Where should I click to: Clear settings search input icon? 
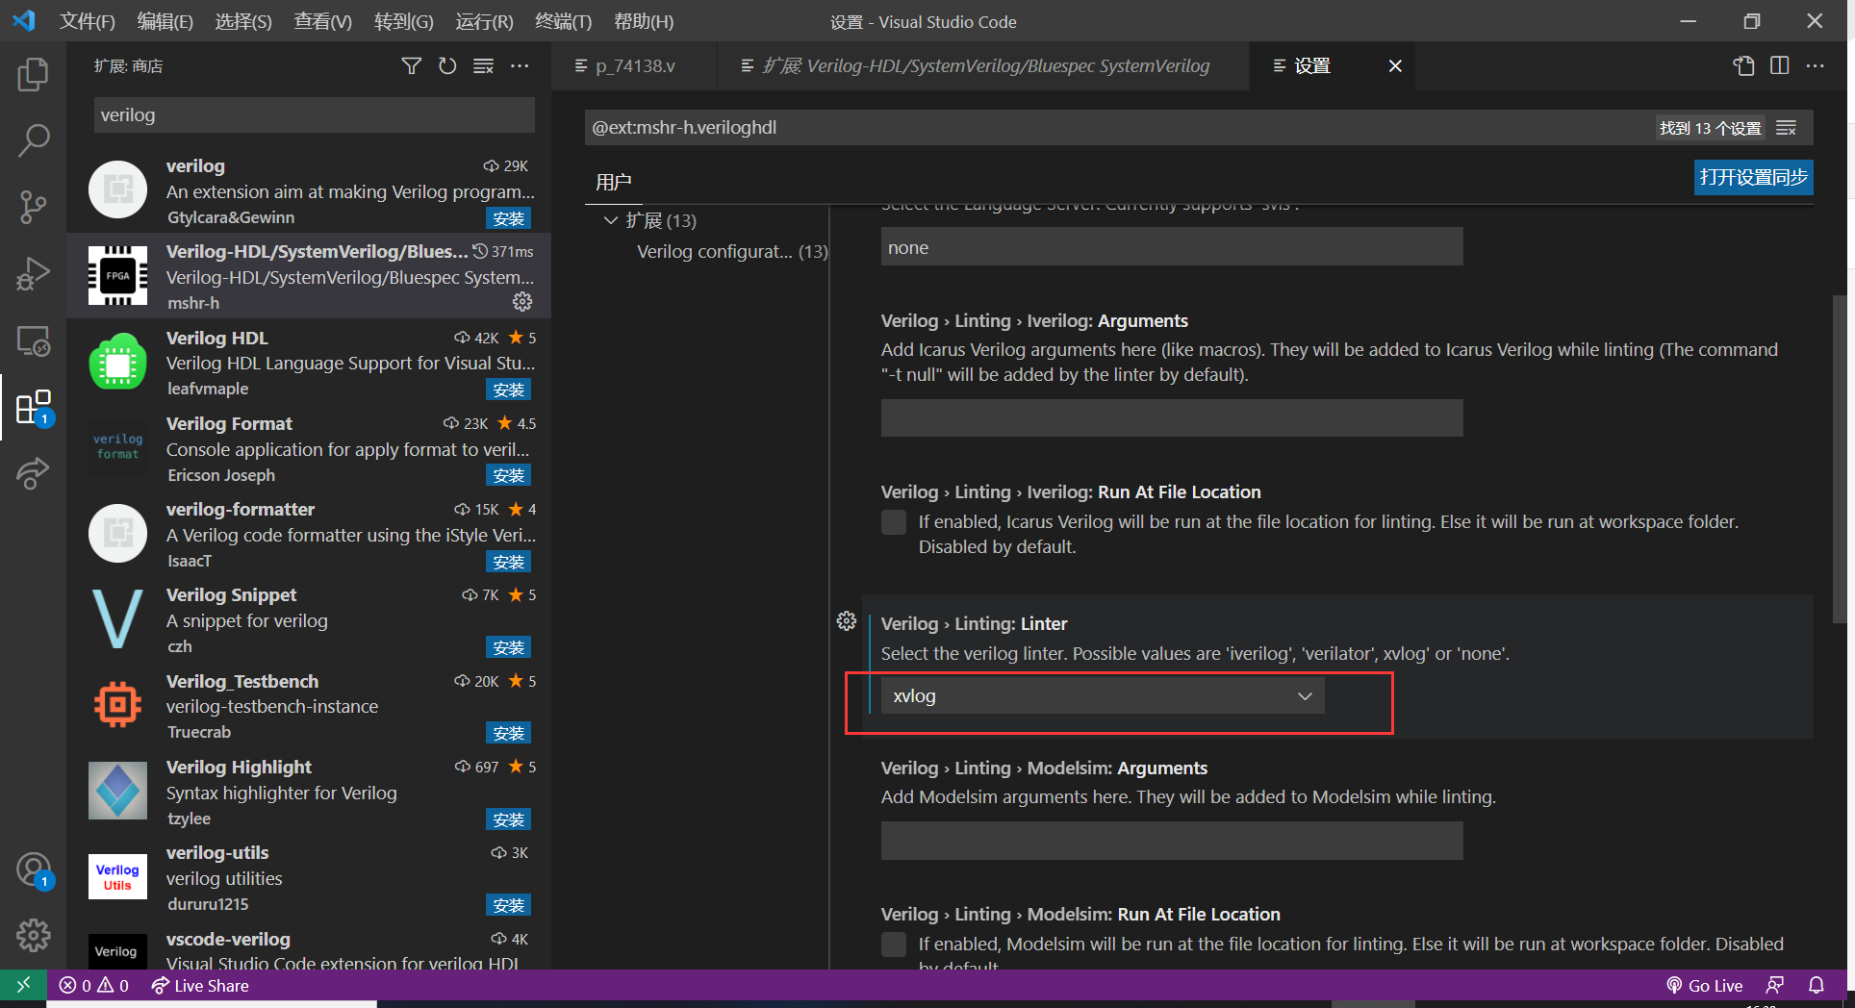coord(1787,128)
